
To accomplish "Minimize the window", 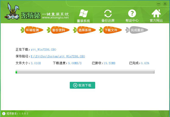I will coord(158,4).
